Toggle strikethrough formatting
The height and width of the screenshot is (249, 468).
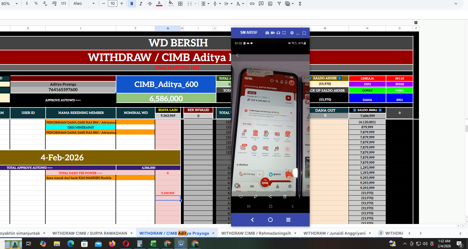tap(150, 4)
